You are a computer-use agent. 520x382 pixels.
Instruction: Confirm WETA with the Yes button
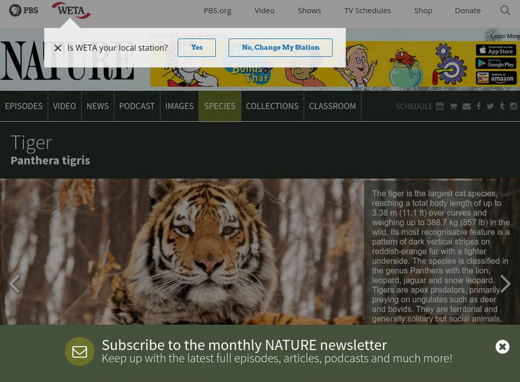click(x=197, y=47)
